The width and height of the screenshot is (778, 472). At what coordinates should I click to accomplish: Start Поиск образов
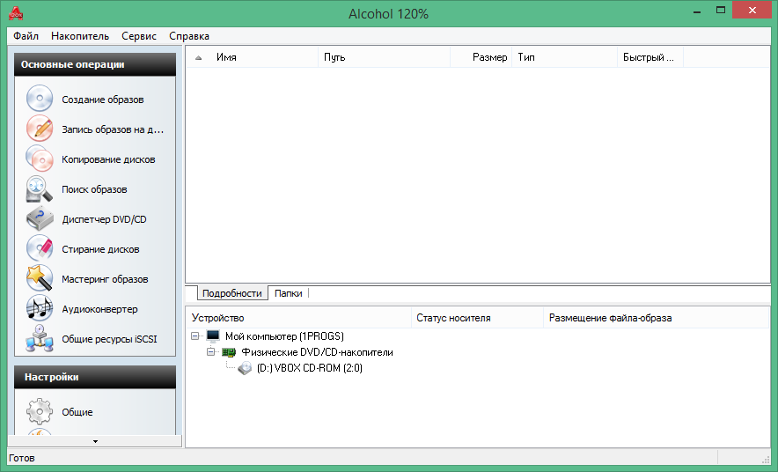pyautogui.click(x=94, y=189)
